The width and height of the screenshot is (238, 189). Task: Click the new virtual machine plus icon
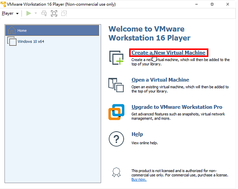point(117,58)
